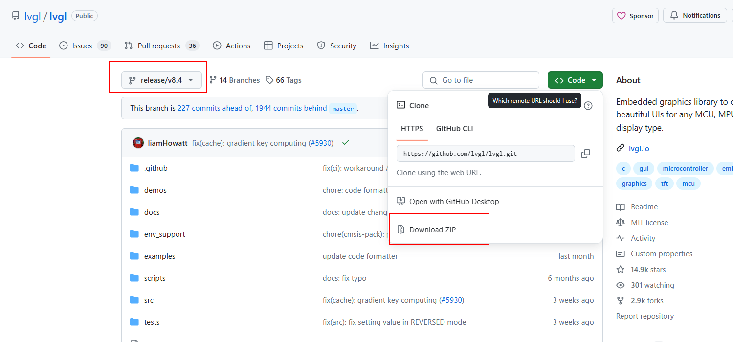The image size is (733, 342).
Task: Open the 'tft' topic tag
Action: click(665, 184)
